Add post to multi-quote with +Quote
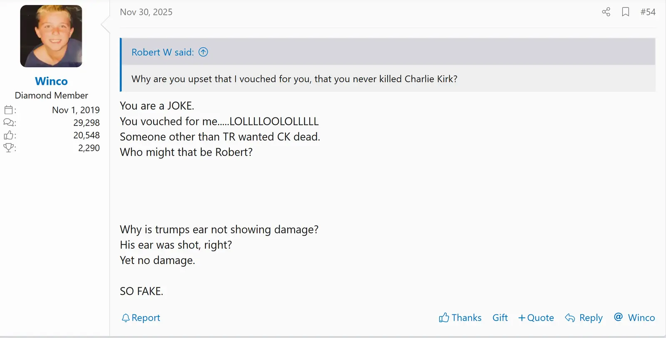This screenshot has height=338, width=666. tap(536, 318)
